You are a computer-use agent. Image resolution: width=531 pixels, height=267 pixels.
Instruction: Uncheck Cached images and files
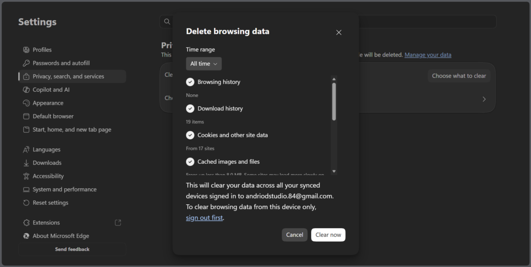click(190, 162)
